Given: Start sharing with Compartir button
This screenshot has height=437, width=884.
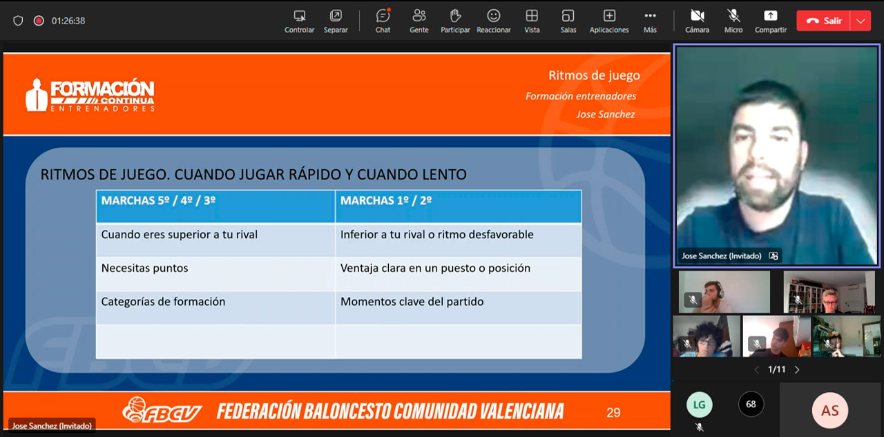Looking at the screenshot, I should coord(770,21).
